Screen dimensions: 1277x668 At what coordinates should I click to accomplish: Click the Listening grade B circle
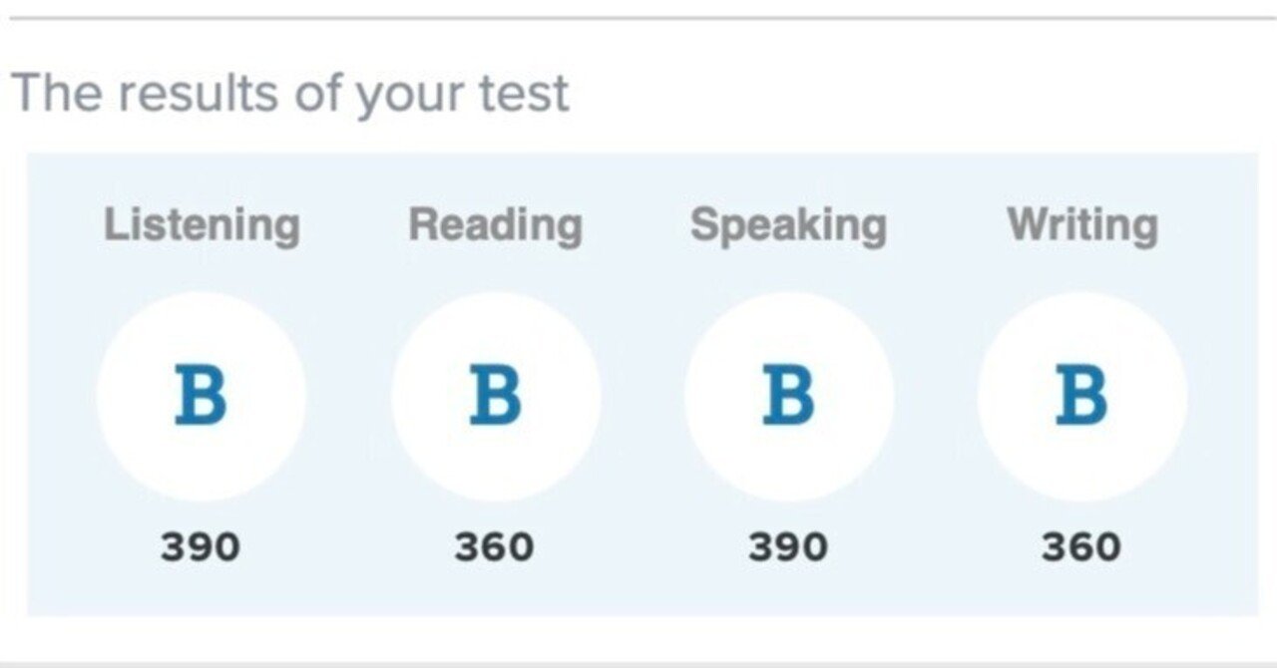pos(201,396)
